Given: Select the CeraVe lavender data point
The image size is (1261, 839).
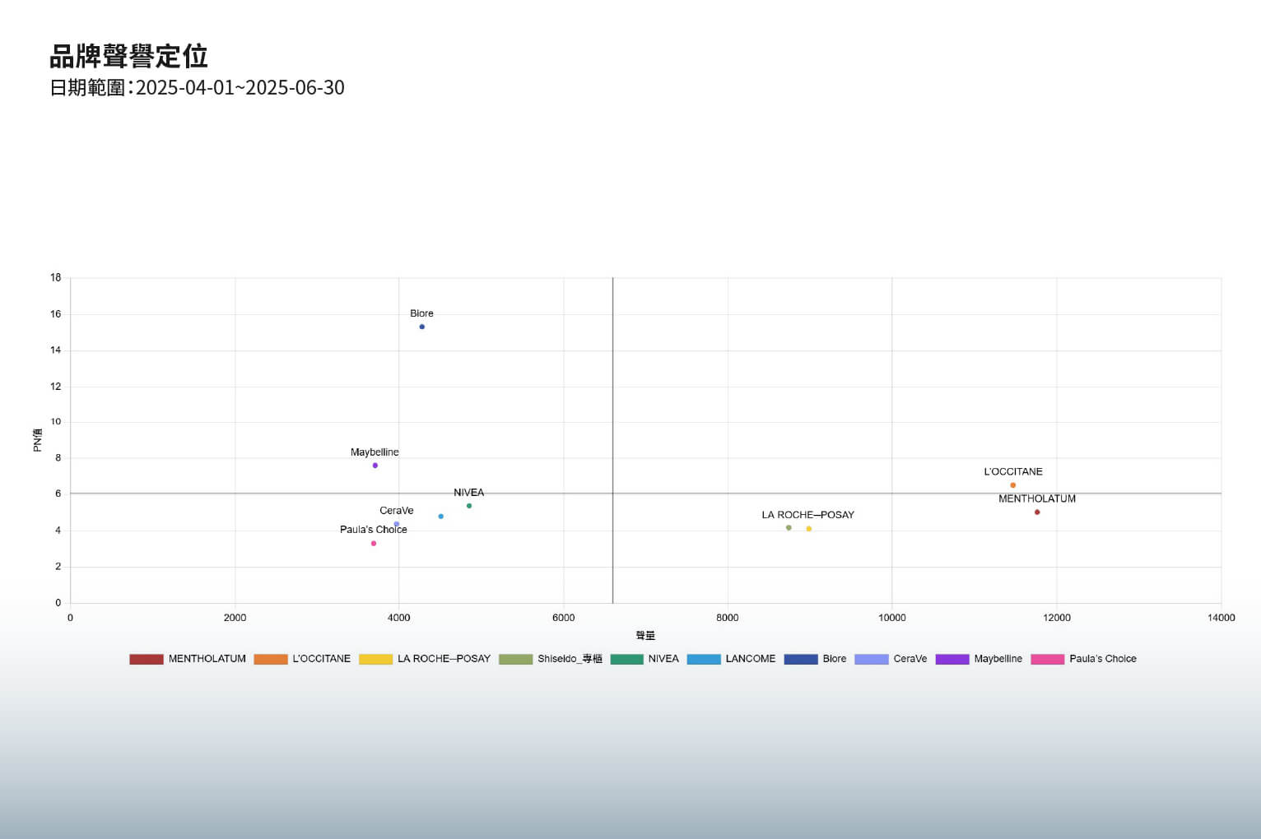Looking at the screenshot, I should (x=397, y=524).
